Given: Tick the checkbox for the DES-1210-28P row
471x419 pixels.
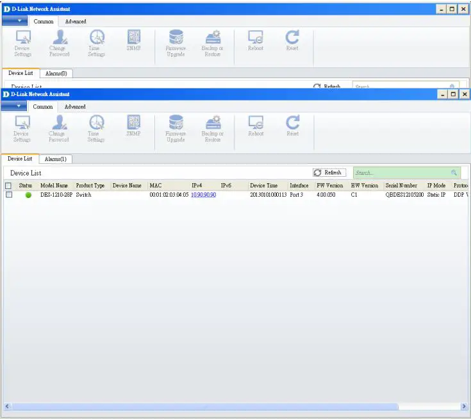Looking at the screenshot, I should tap(9, 195).
